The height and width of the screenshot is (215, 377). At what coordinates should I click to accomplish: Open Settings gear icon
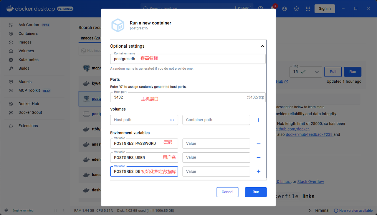pos(296,9)
